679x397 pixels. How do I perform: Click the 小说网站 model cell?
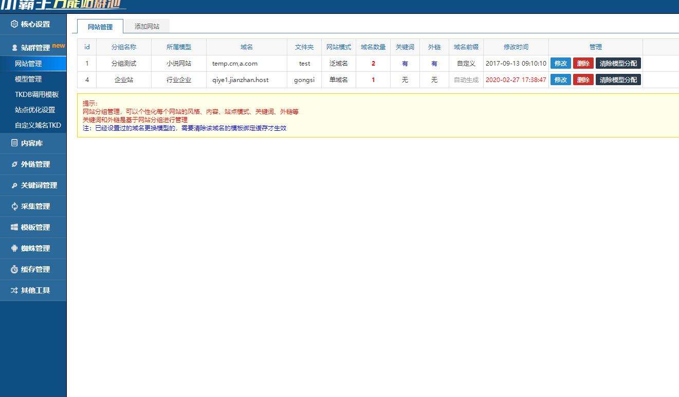[x=179, y=64]
